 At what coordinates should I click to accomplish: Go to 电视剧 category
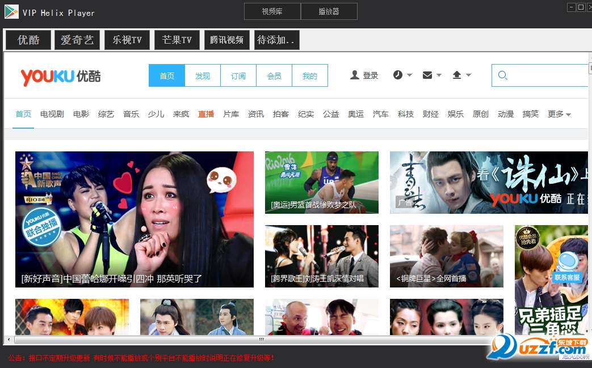point(52,114)
